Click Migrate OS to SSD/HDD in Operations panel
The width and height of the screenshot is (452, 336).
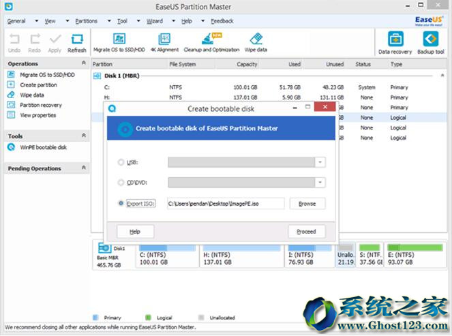coord(47,75)
